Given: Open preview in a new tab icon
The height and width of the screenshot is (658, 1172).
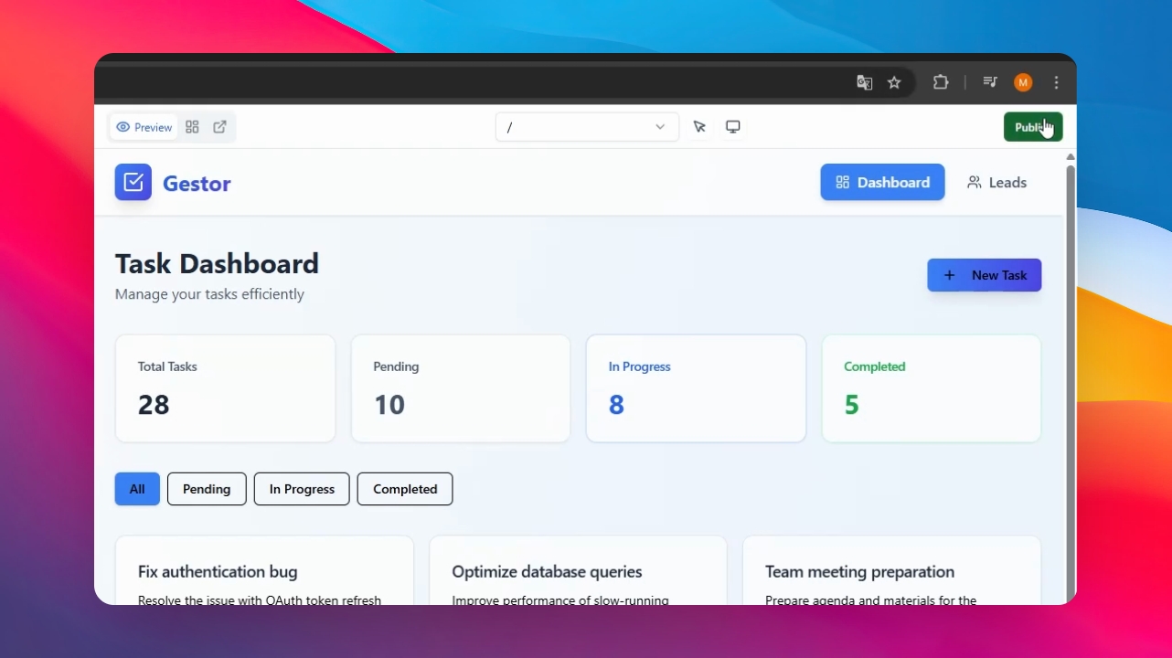Looking at the screenshot, I should pos(219,127).
